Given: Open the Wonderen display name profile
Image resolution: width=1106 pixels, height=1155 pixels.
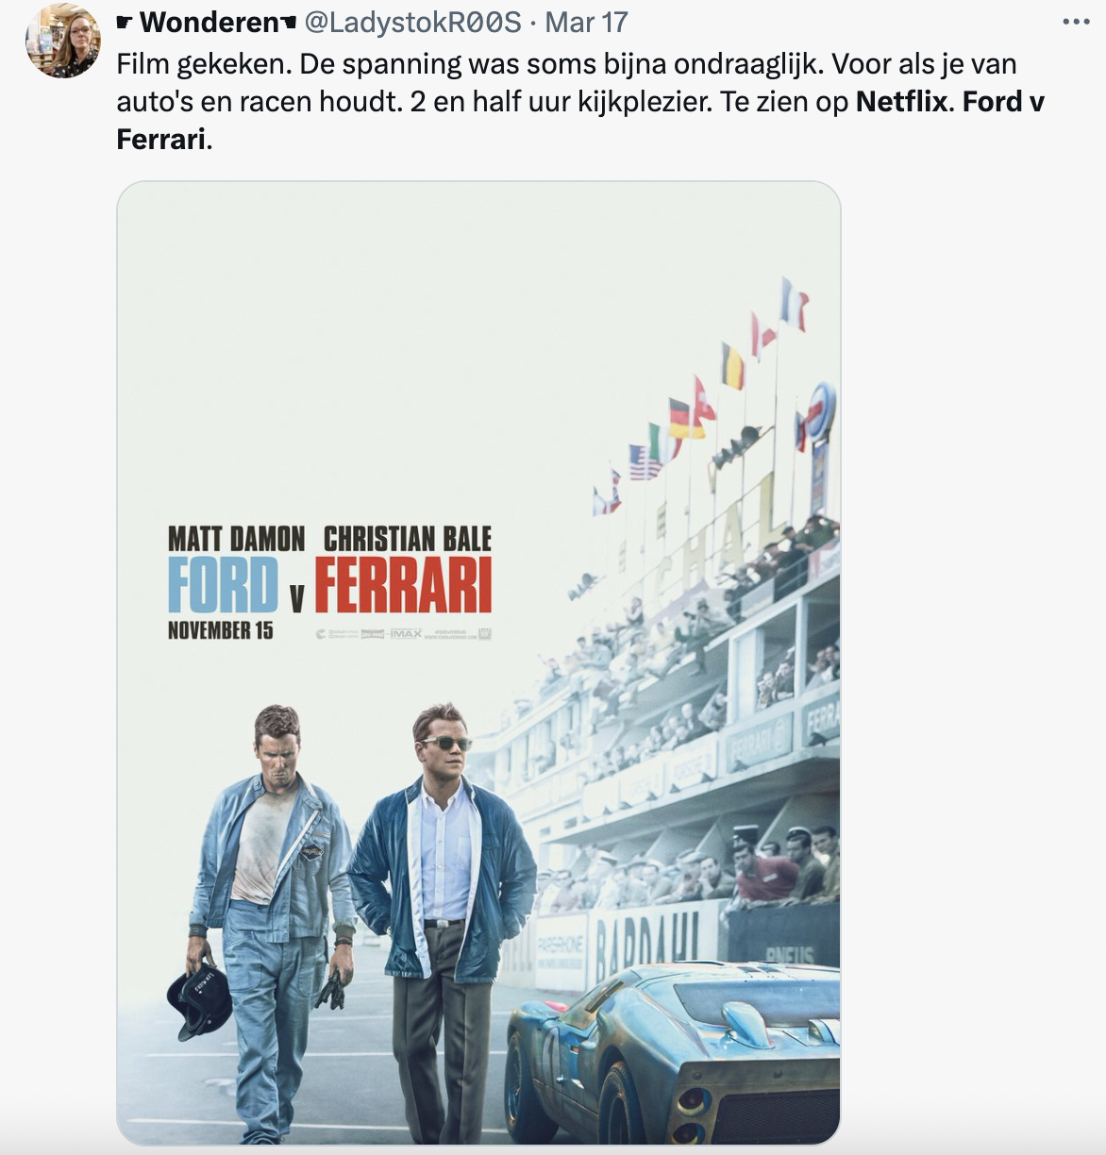Looking at the screenshot, I should tap(209, 22).
